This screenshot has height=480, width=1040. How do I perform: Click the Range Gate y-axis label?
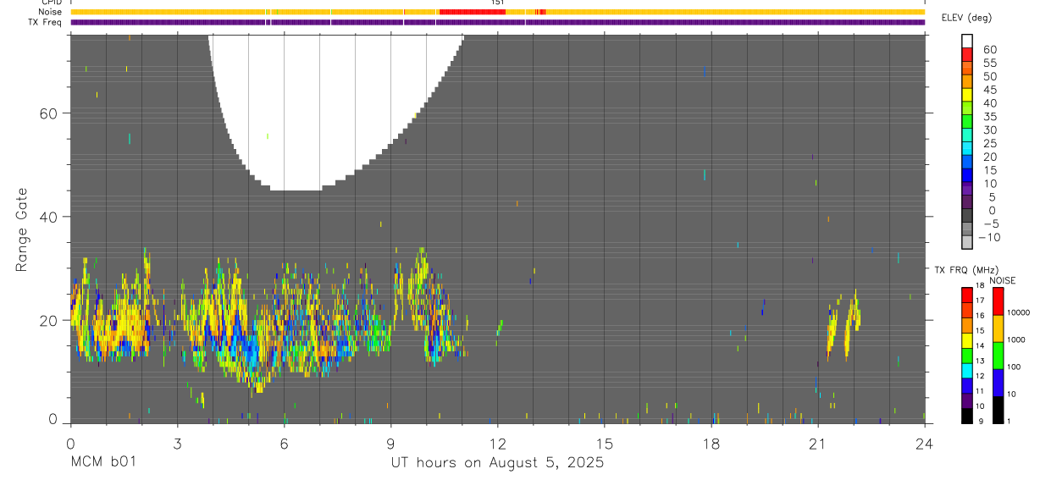point(21,229)
